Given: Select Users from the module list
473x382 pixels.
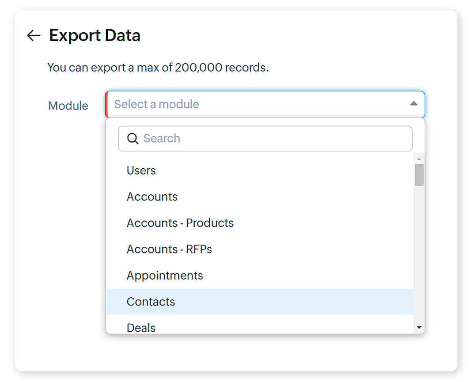Looking at the screenshot, I should tap(141, 170).
